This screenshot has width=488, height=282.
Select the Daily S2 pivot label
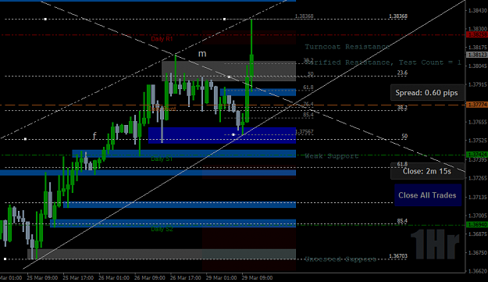[x=162, y=230]
